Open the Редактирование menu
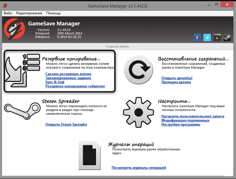The image size is (236, 179). click(29, 13)
